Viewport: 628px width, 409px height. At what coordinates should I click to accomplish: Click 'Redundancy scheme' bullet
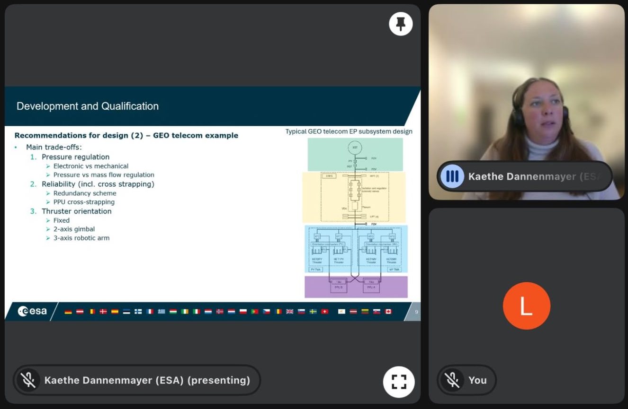tap(85, 193)
